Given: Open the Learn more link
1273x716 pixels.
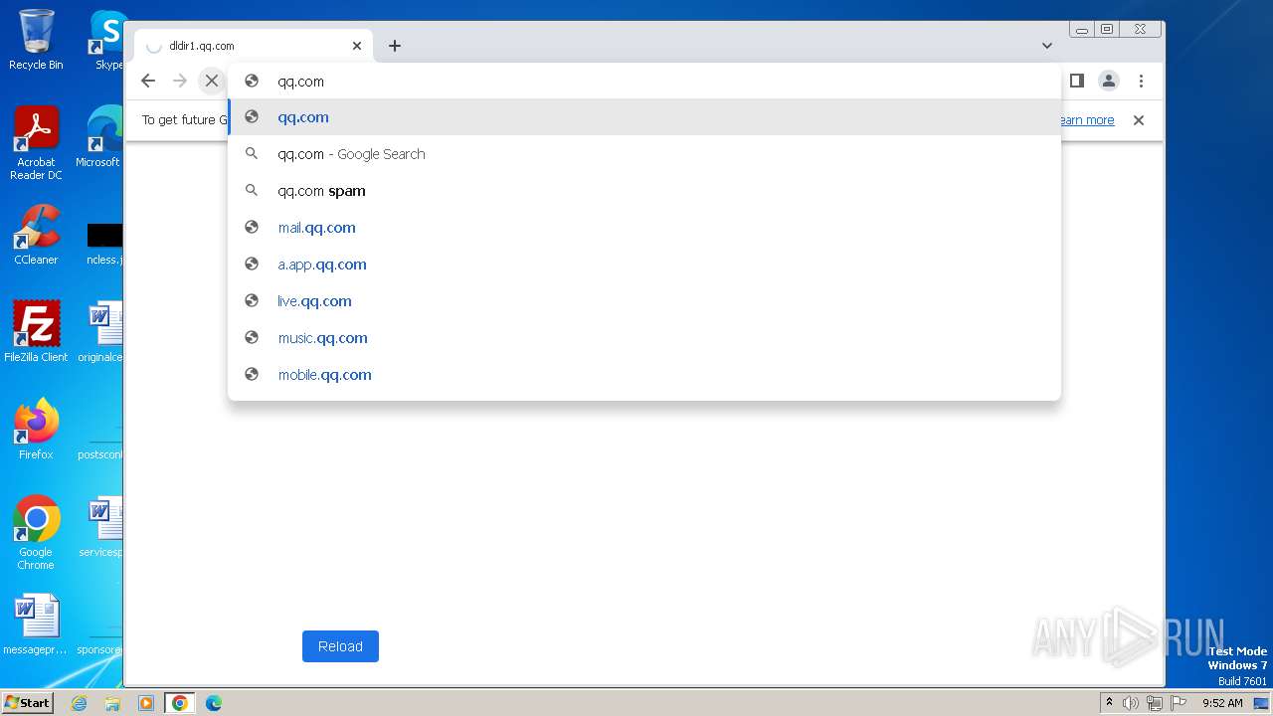Looking at the screenshot, I should (x=1086, y=120).
